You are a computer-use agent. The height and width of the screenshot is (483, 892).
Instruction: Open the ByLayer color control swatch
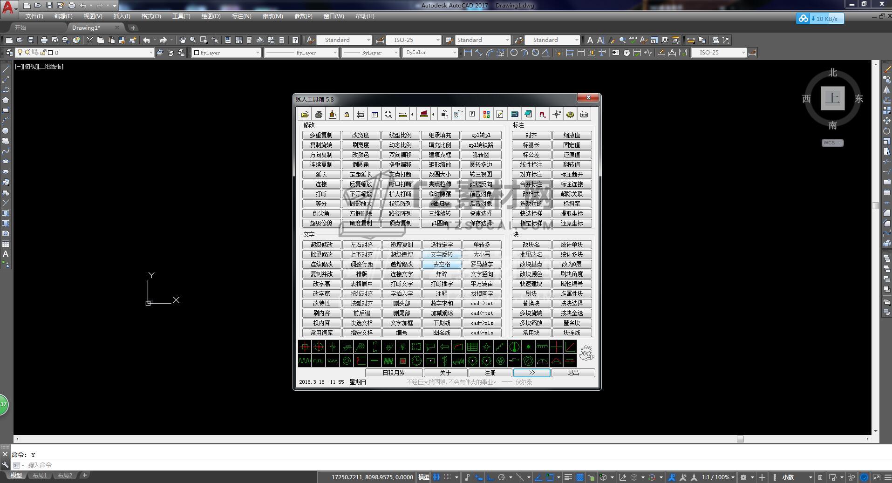point(226,53)
